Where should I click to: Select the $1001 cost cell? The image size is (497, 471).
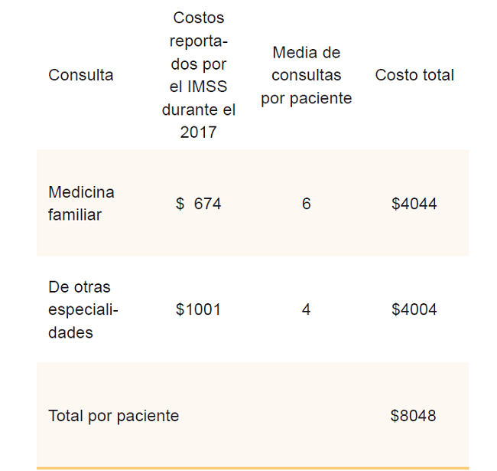coord(198,309)
